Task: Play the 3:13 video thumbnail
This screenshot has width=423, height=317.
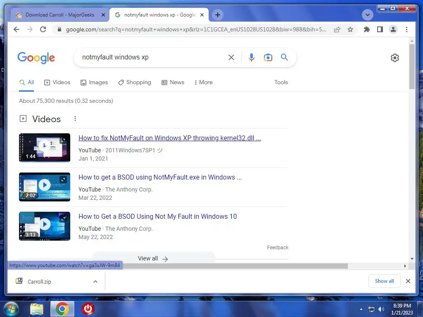Action: pyautogui.click(x=45, y=226)
